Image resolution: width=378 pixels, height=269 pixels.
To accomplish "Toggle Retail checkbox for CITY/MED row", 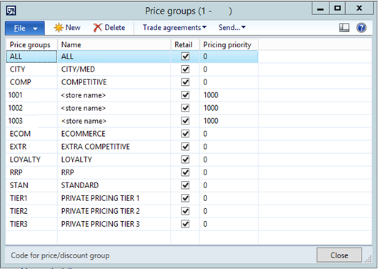I will (x=185, y=69).
